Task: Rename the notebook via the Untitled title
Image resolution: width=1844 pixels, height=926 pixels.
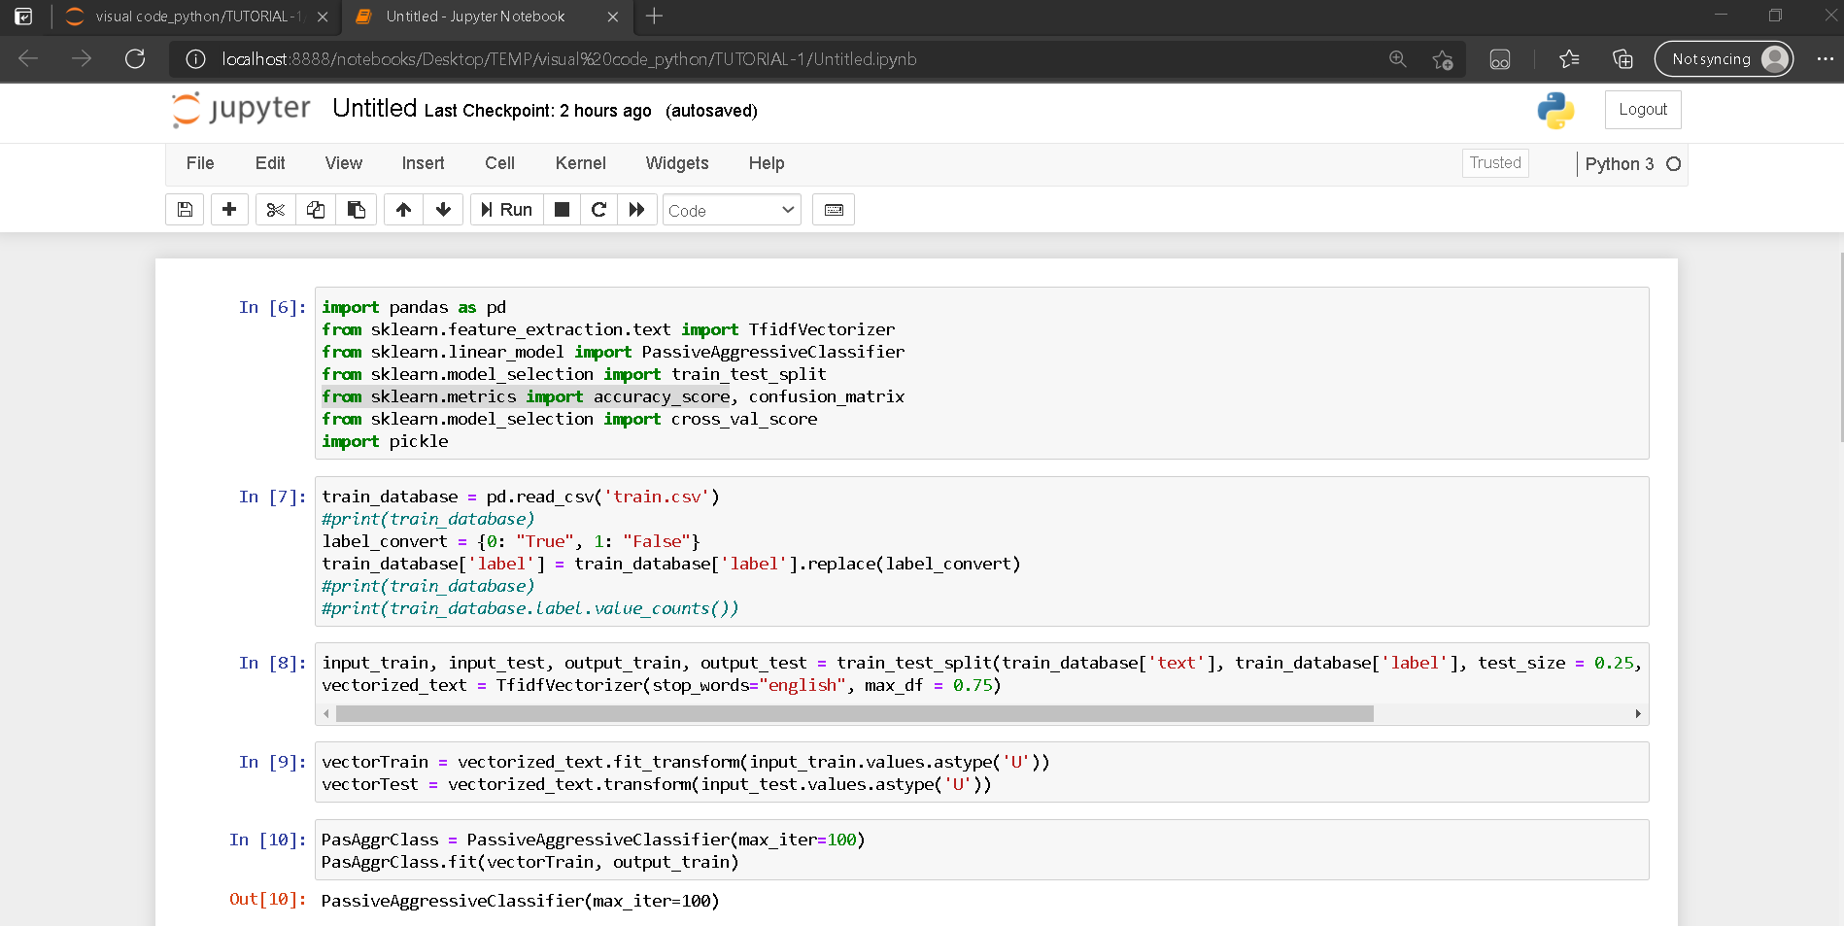Action: [x=374, y=108]
